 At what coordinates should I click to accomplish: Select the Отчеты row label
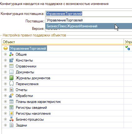point(21,90)
